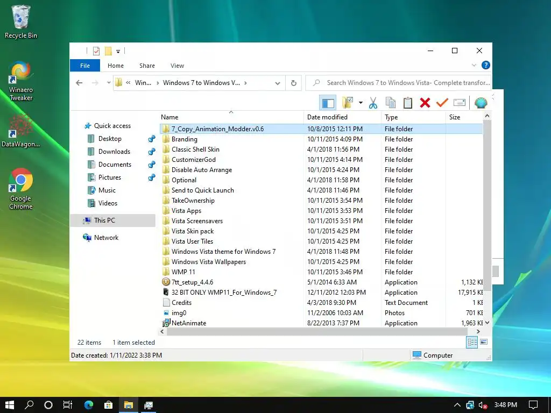The image size is (551, 413).
Task: Open Music in the navigation pane
Action: tap(107, 190)
